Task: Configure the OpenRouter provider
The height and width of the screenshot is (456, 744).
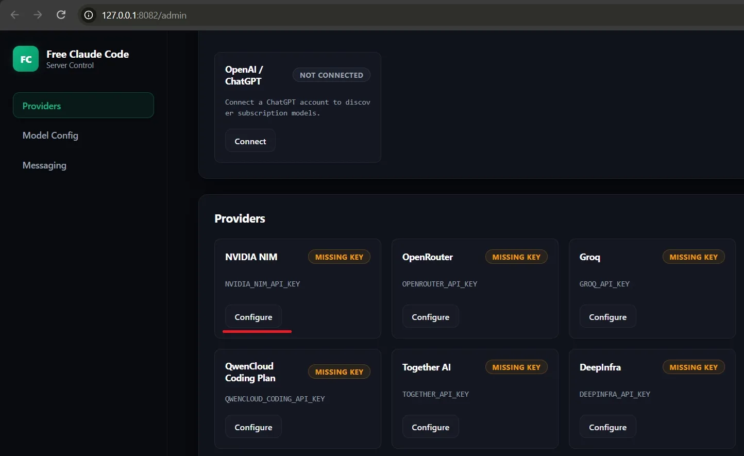Action: (x=431, y=317)
